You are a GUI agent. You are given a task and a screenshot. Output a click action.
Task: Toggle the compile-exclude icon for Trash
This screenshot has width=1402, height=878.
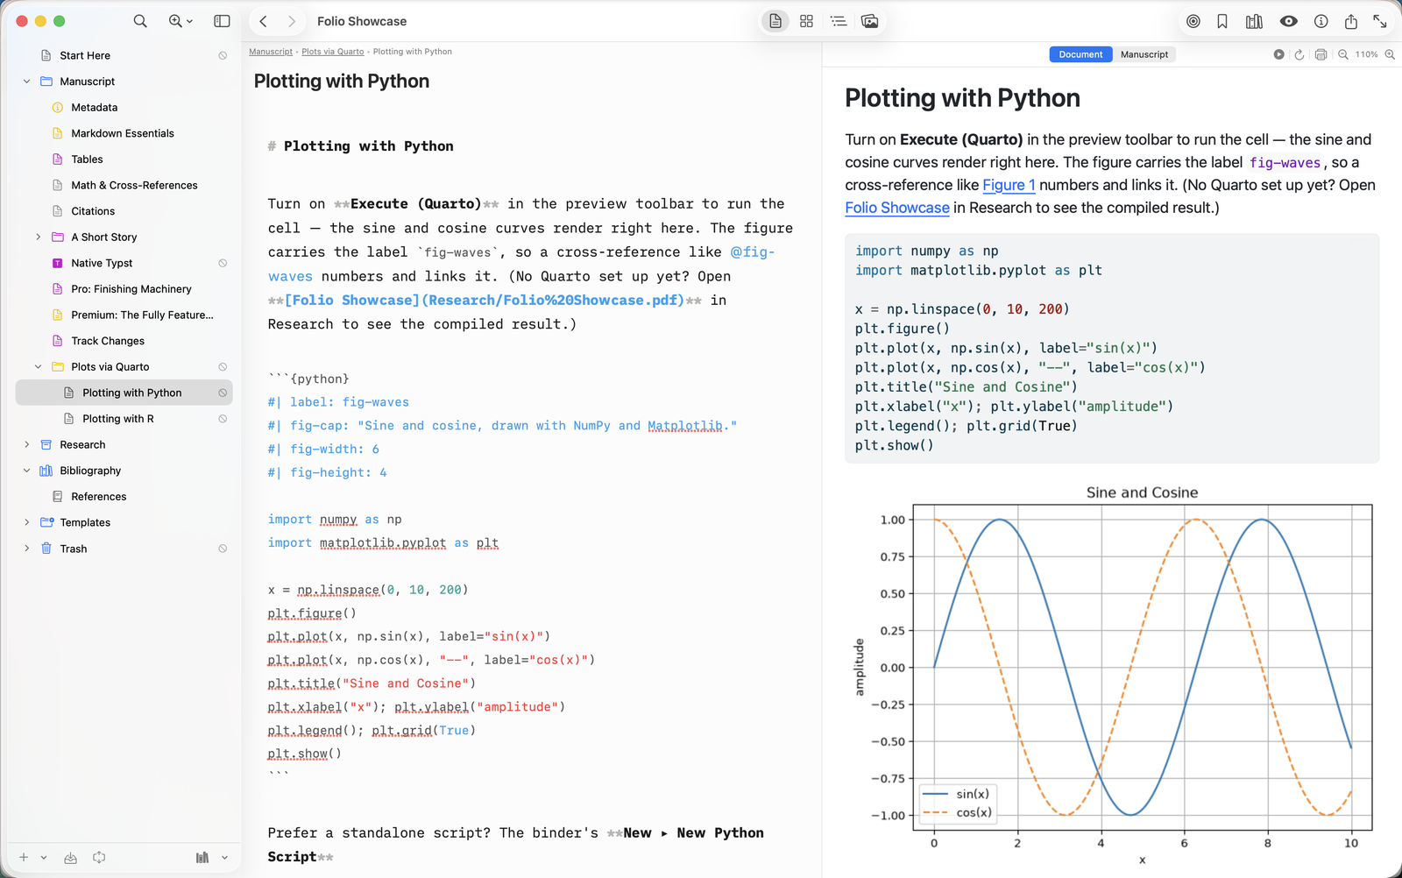point(223,549)
